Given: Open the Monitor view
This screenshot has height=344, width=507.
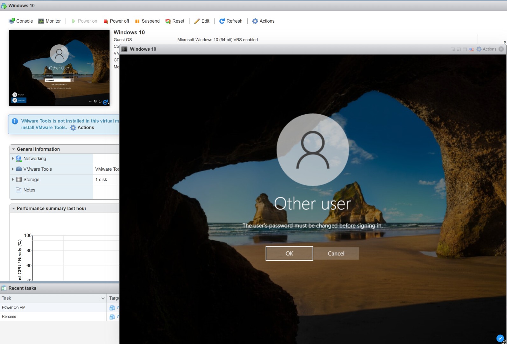Looking at the screenshot, I should click(x=49, y=21).
